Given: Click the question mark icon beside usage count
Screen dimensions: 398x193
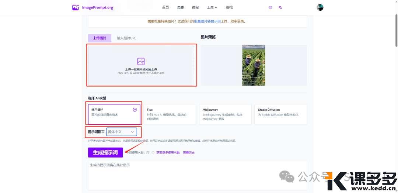Looking at the screenshot, I should point(153,152).
